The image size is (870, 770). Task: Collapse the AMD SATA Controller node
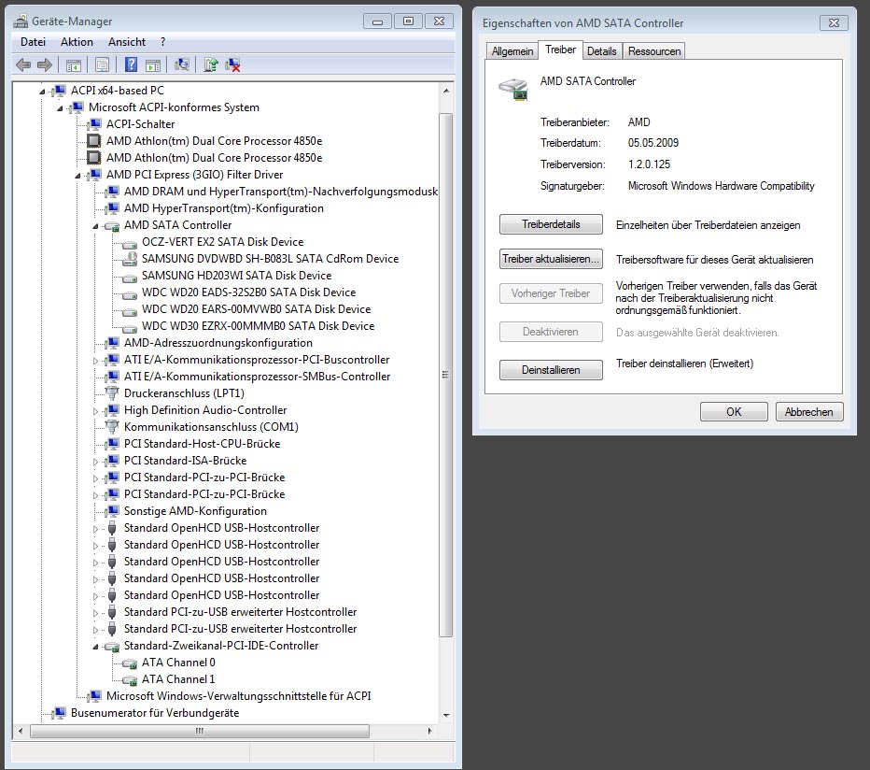(95, 226)
